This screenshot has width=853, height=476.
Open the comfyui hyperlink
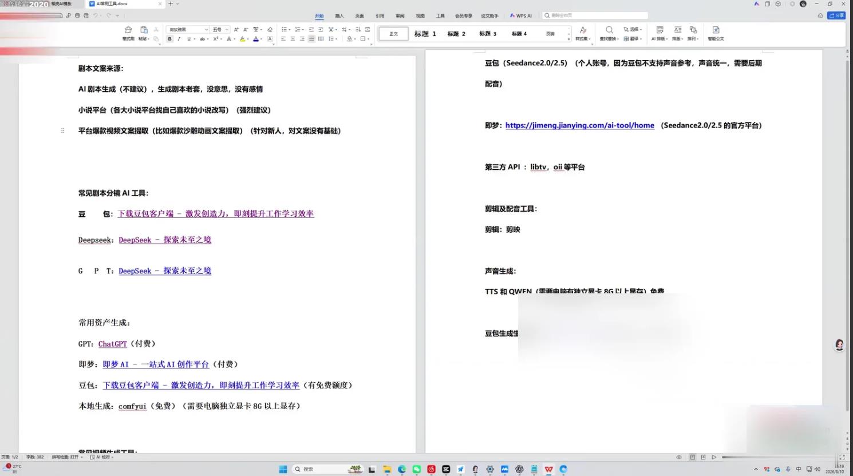click(x=132, y=406)
